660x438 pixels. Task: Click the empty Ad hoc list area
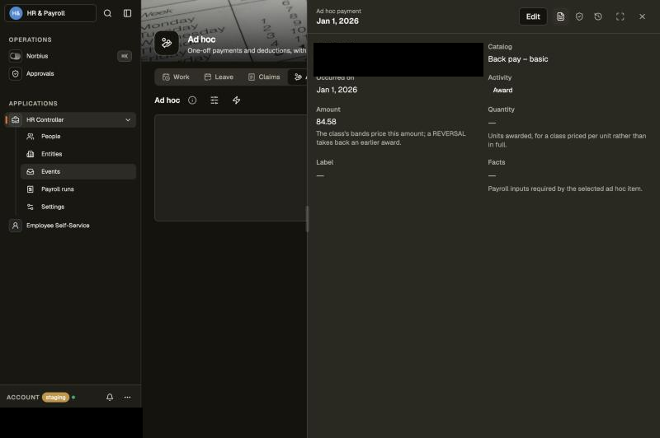pyautogui.click(x=231, y=168)
